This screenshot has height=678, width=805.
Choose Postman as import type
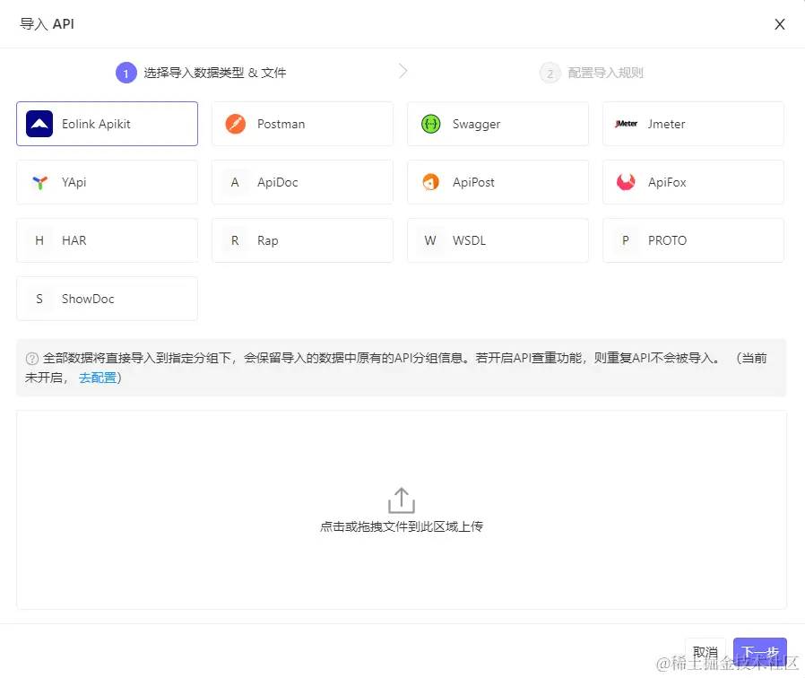tap(302, 124)
